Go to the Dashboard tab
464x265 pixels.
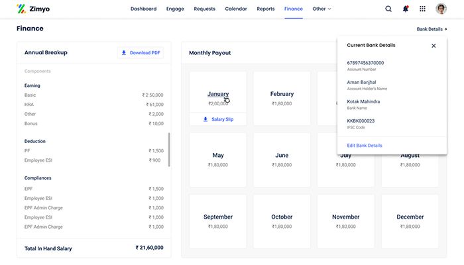(x=144, y=9)
